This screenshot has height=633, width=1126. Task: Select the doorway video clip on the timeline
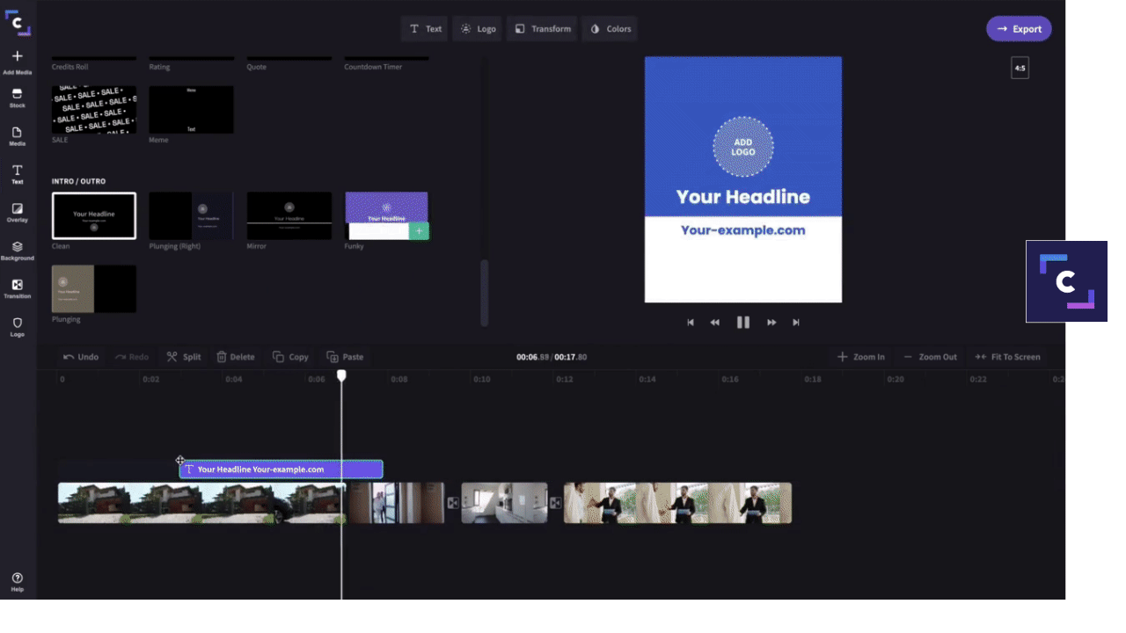[395, 503]
